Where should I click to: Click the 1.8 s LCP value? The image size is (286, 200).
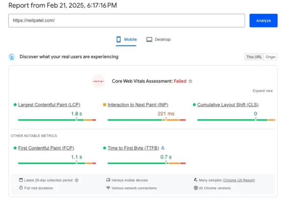coord(77,114)
